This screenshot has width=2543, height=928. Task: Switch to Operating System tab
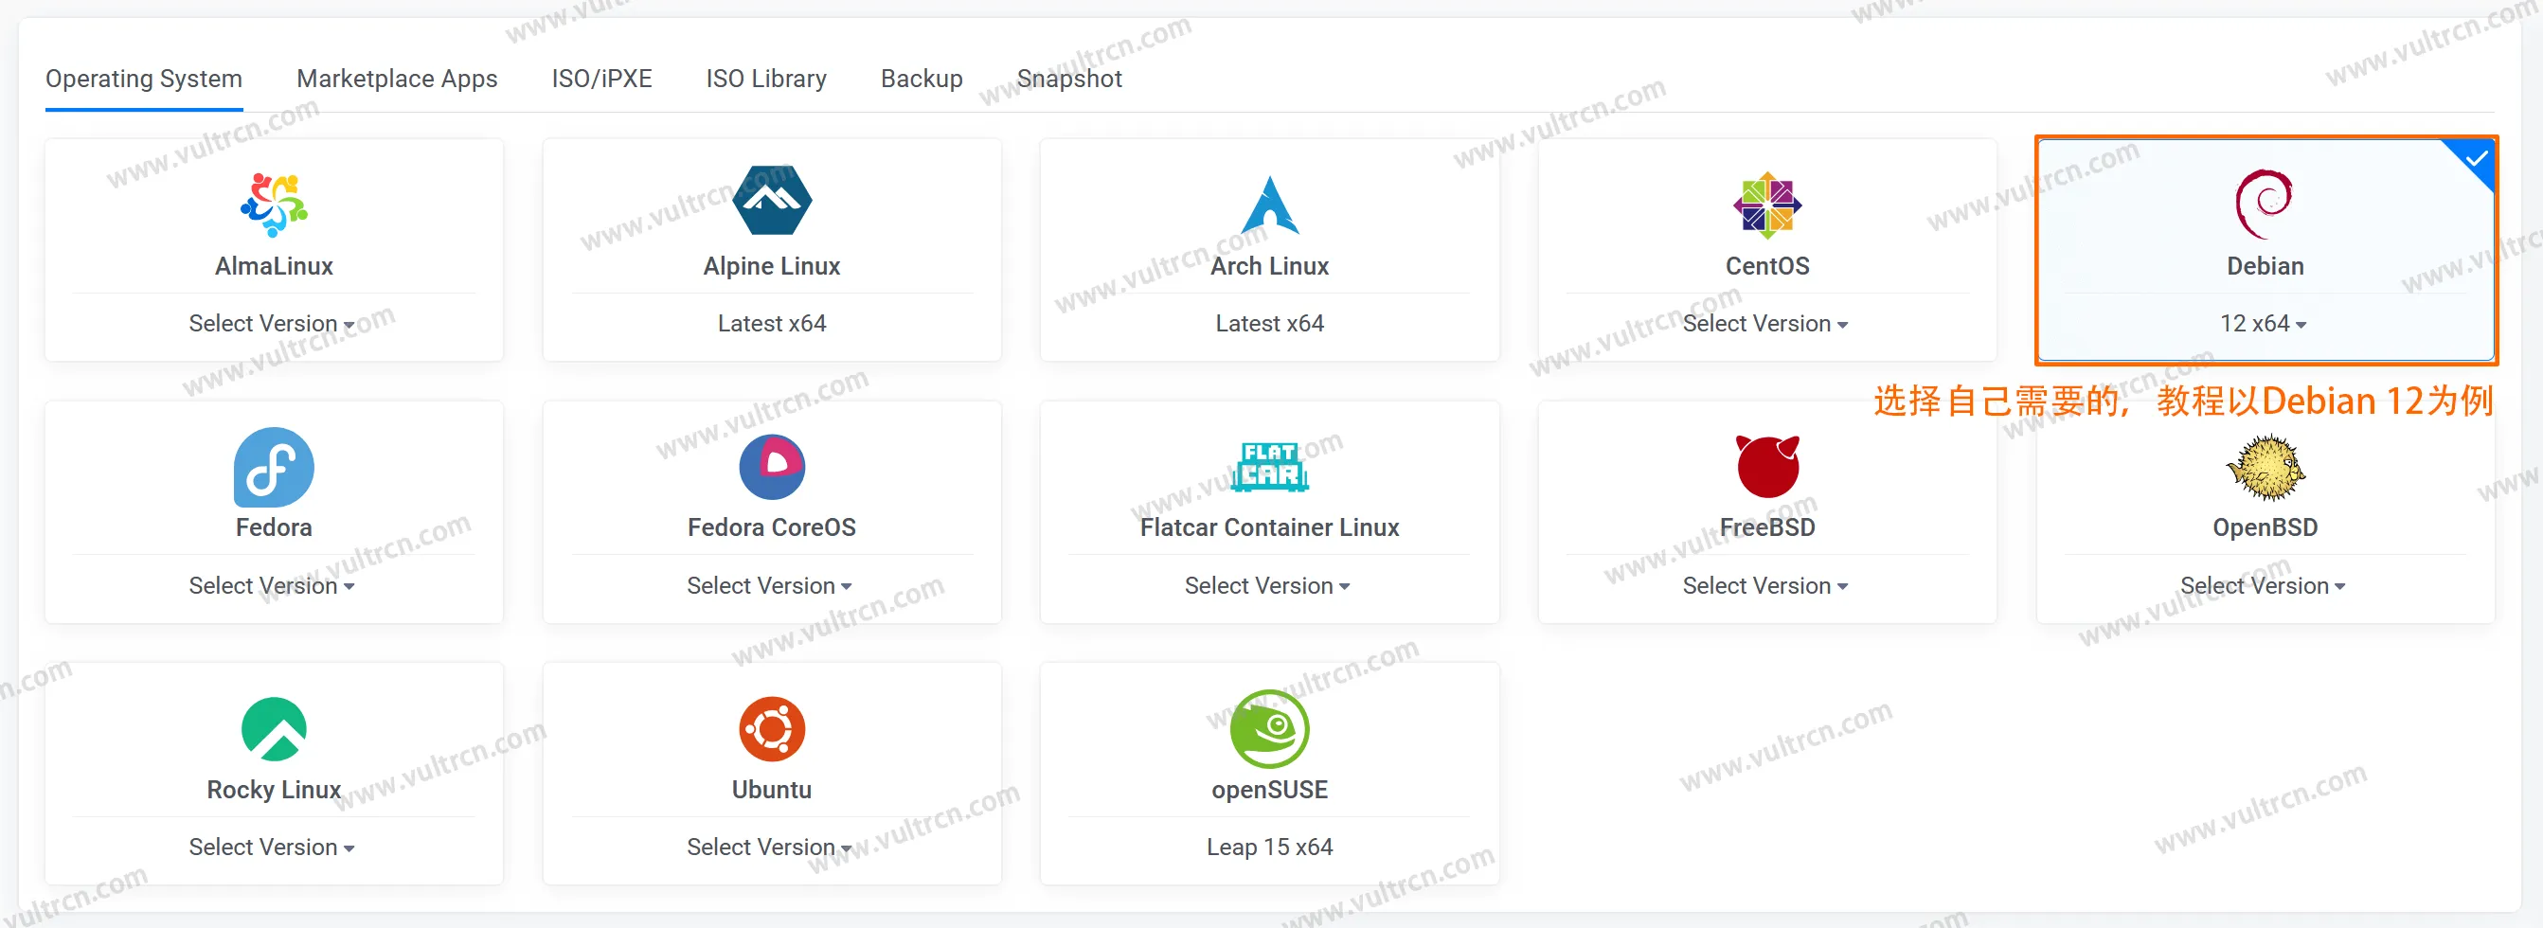144,79
